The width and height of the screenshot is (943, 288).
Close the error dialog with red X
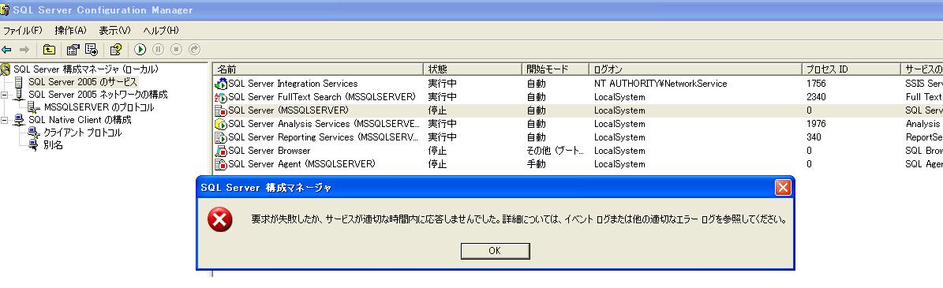pos(783,189)
